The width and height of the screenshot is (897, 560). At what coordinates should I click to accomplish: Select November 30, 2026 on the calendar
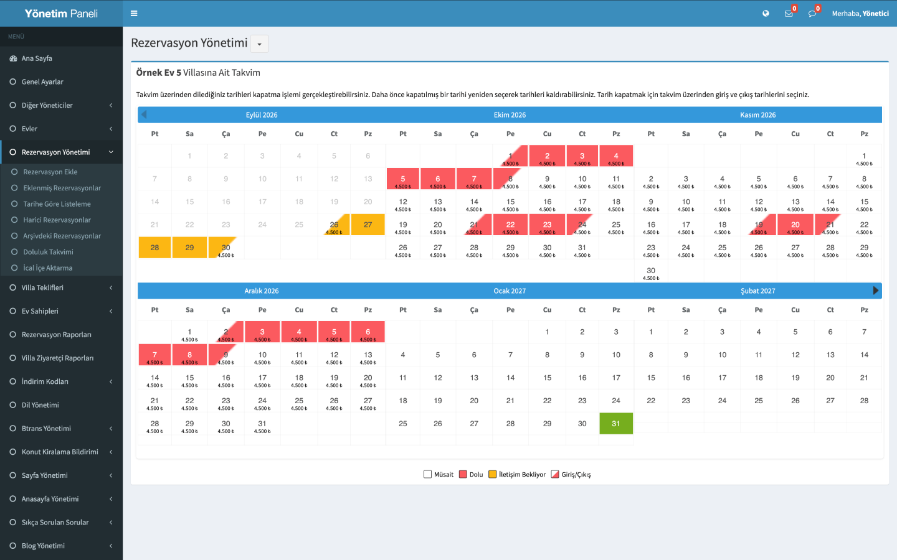(x=651, y=274)
